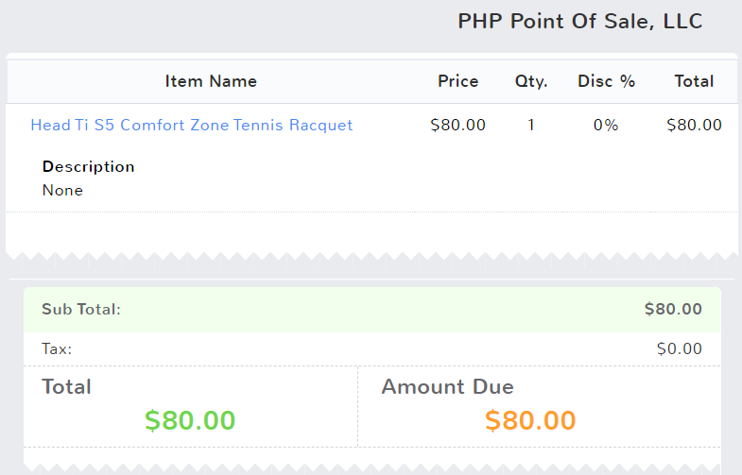
Task: Click the 0% discount value
Action: coord(606,125)
